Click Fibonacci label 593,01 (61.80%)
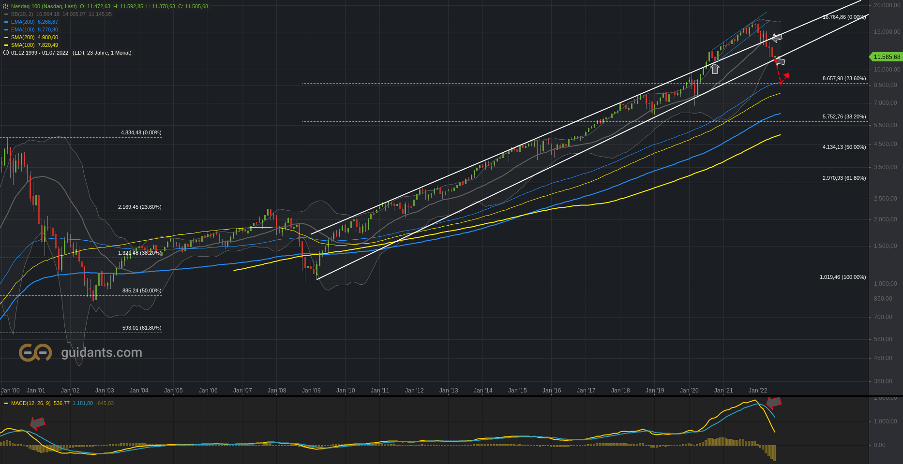This screenshot has height=464, width=903. [142, 328]
